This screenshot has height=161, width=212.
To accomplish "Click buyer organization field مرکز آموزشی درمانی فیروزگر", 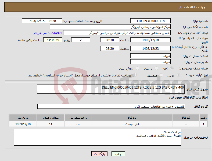I will [x=110, y=27].
